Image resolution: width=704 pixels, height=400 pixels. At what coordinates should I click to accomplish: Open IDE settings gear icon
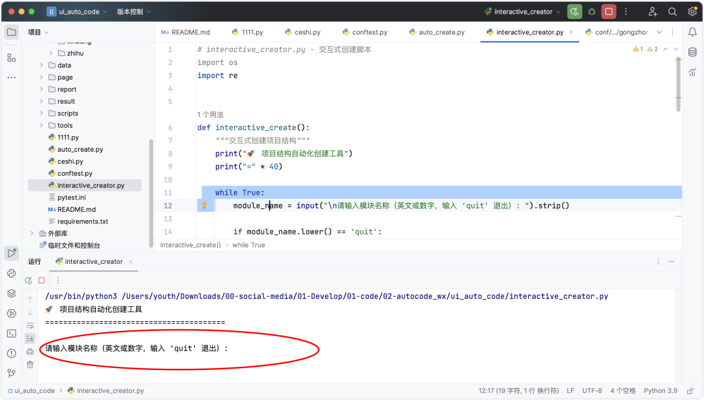pyautogui.click(x=692, y=12)
